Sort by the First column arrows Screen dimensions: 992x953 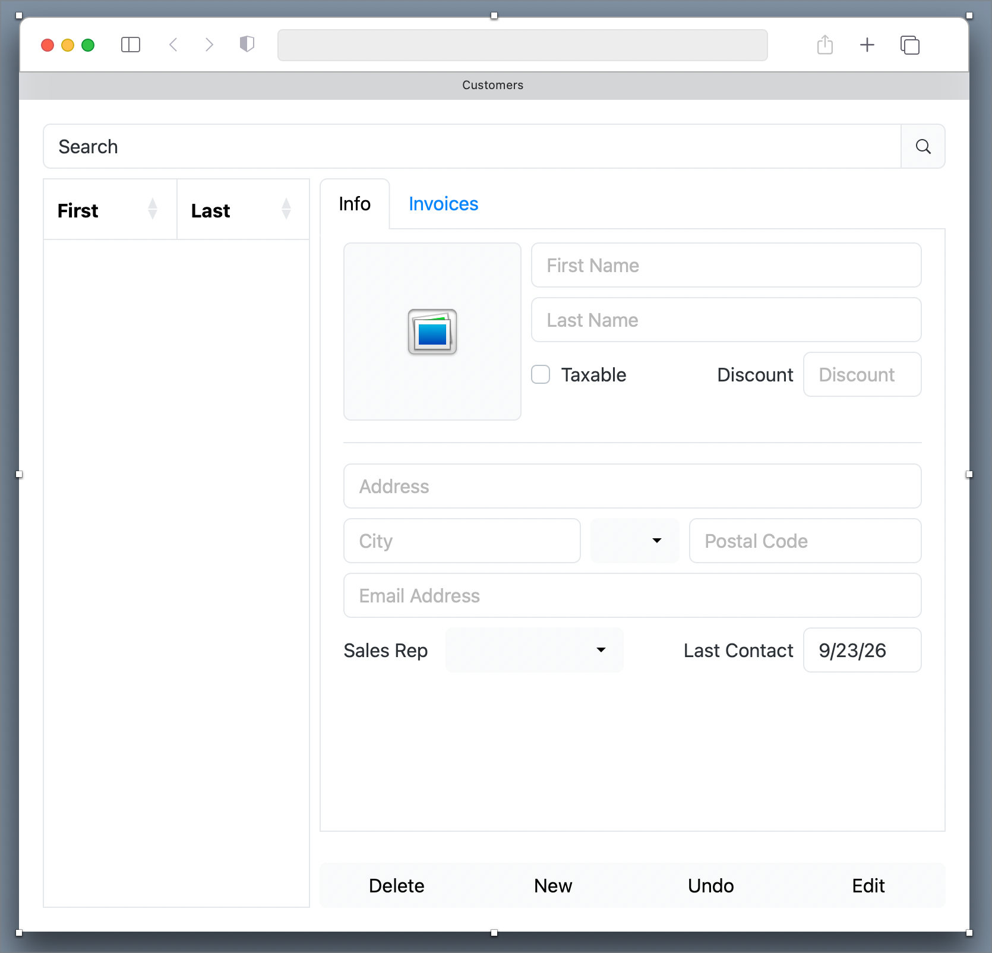pos(153,209)
